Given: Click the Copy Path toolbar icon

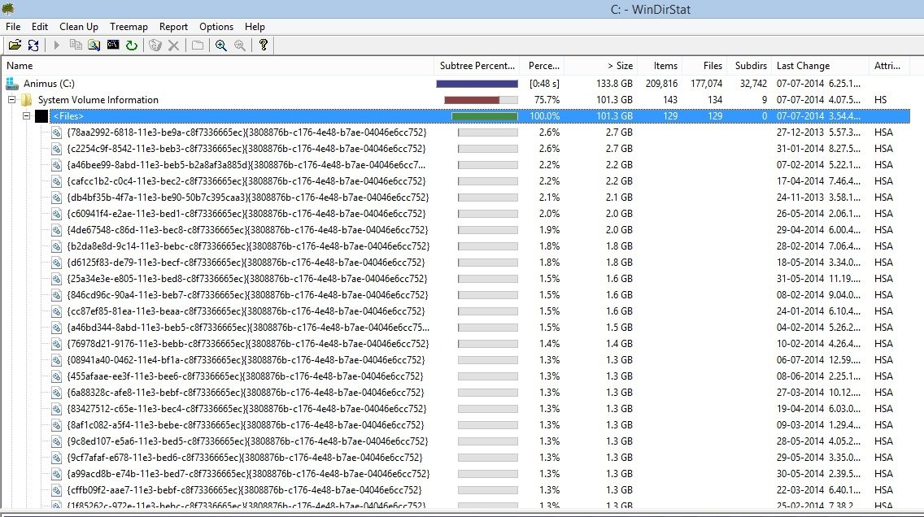Looking at the screenshot, I should coord(76,46).
